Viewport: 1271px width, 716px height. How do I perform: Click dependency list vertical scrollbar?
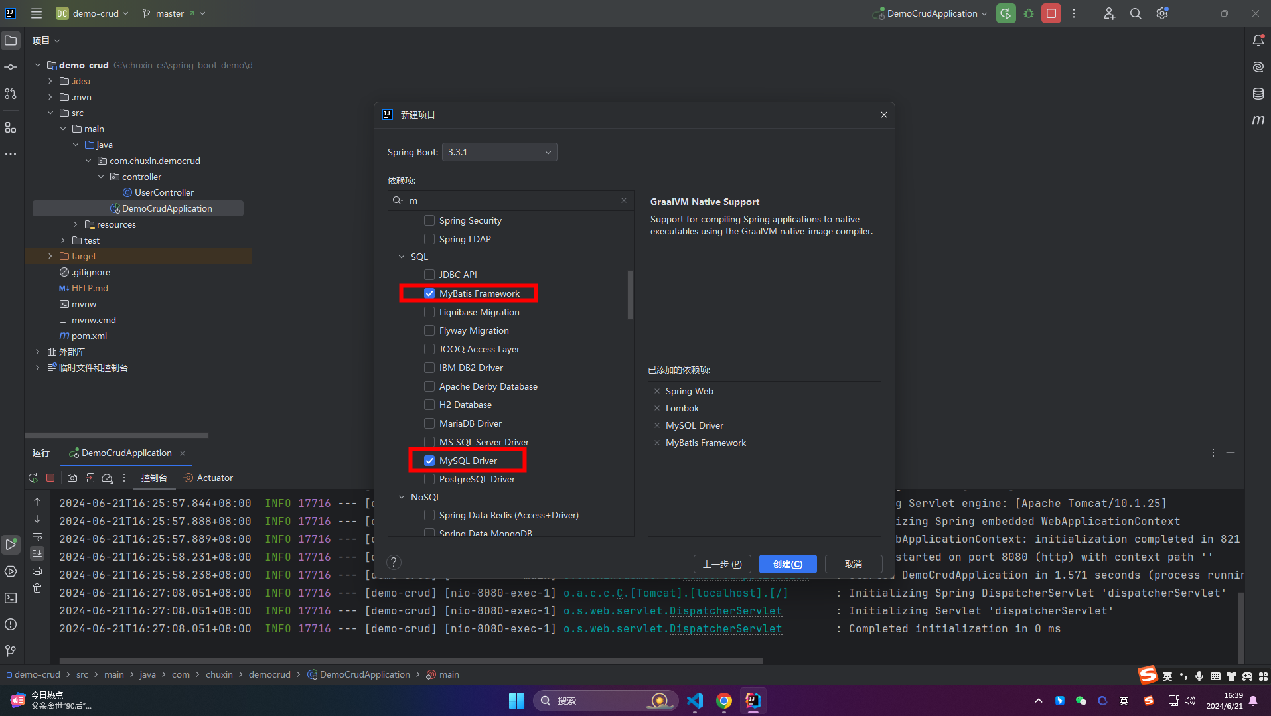631,295
